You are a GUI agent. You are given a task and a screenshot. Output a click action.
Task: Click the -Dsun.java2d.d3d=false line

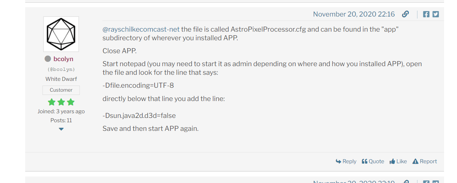coord(139,116)
